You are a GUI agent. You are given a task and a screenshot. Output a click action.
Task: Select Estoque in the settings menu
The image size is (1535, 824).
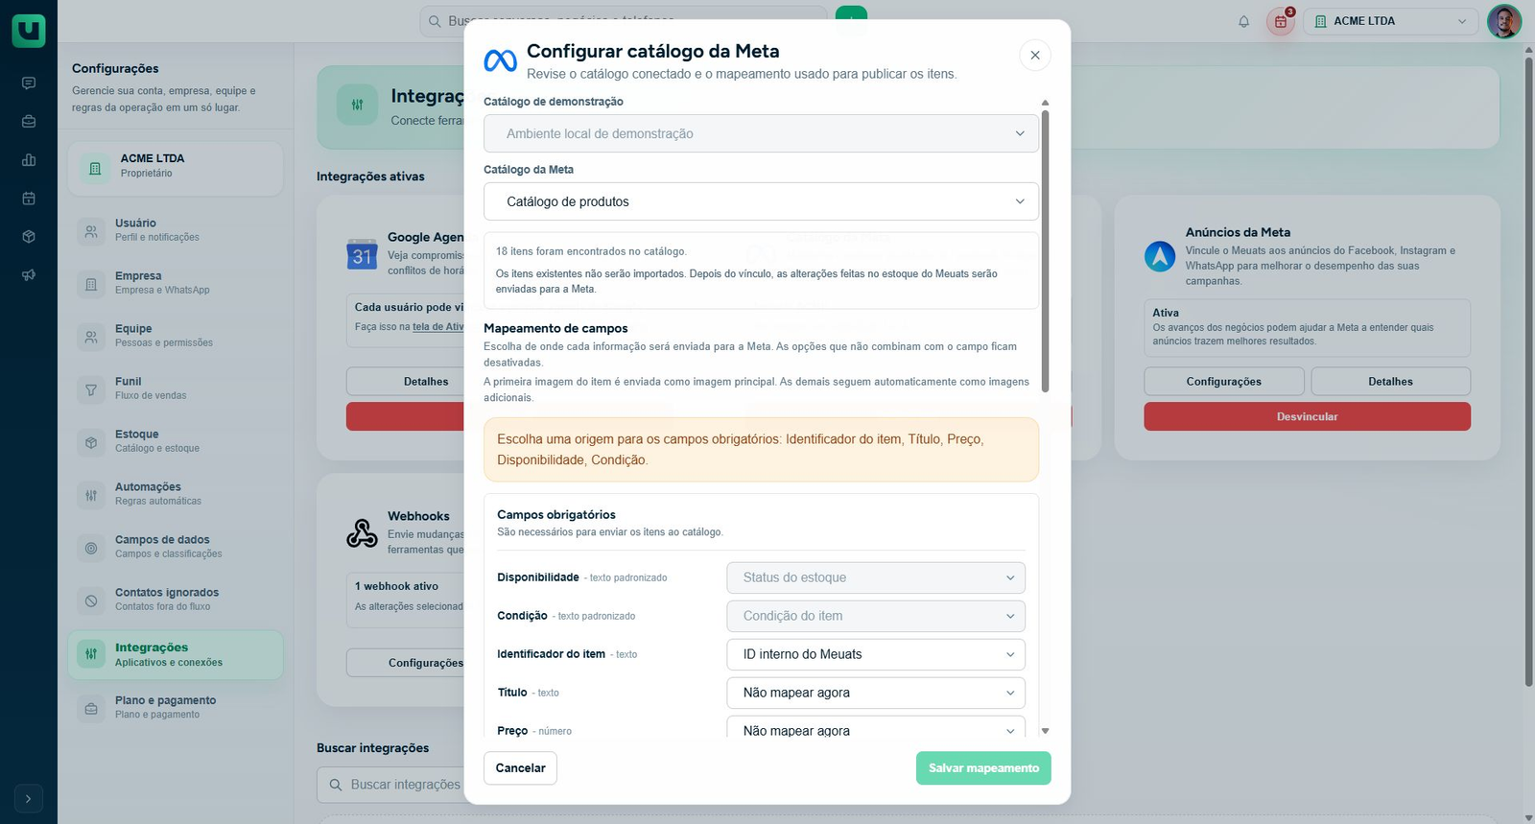176,441
